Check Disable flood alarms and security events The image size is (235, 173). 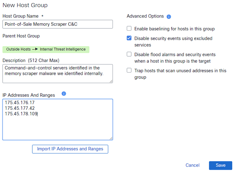pos(129,54)
